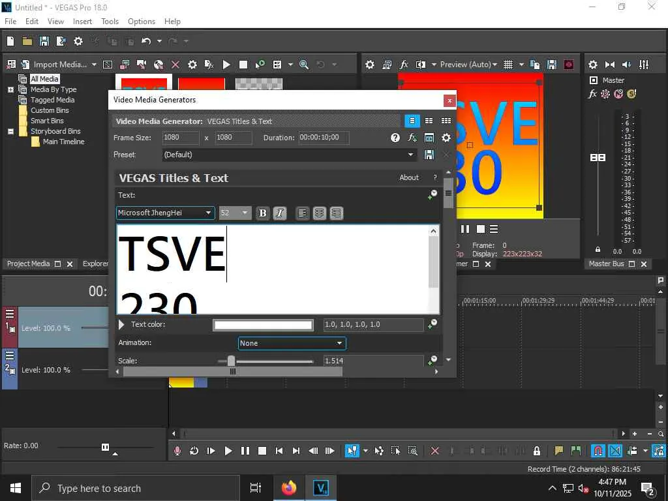This screenshot has width=668, height=501.
Task: Open video preview properties gear
Action: click(370, 65)
